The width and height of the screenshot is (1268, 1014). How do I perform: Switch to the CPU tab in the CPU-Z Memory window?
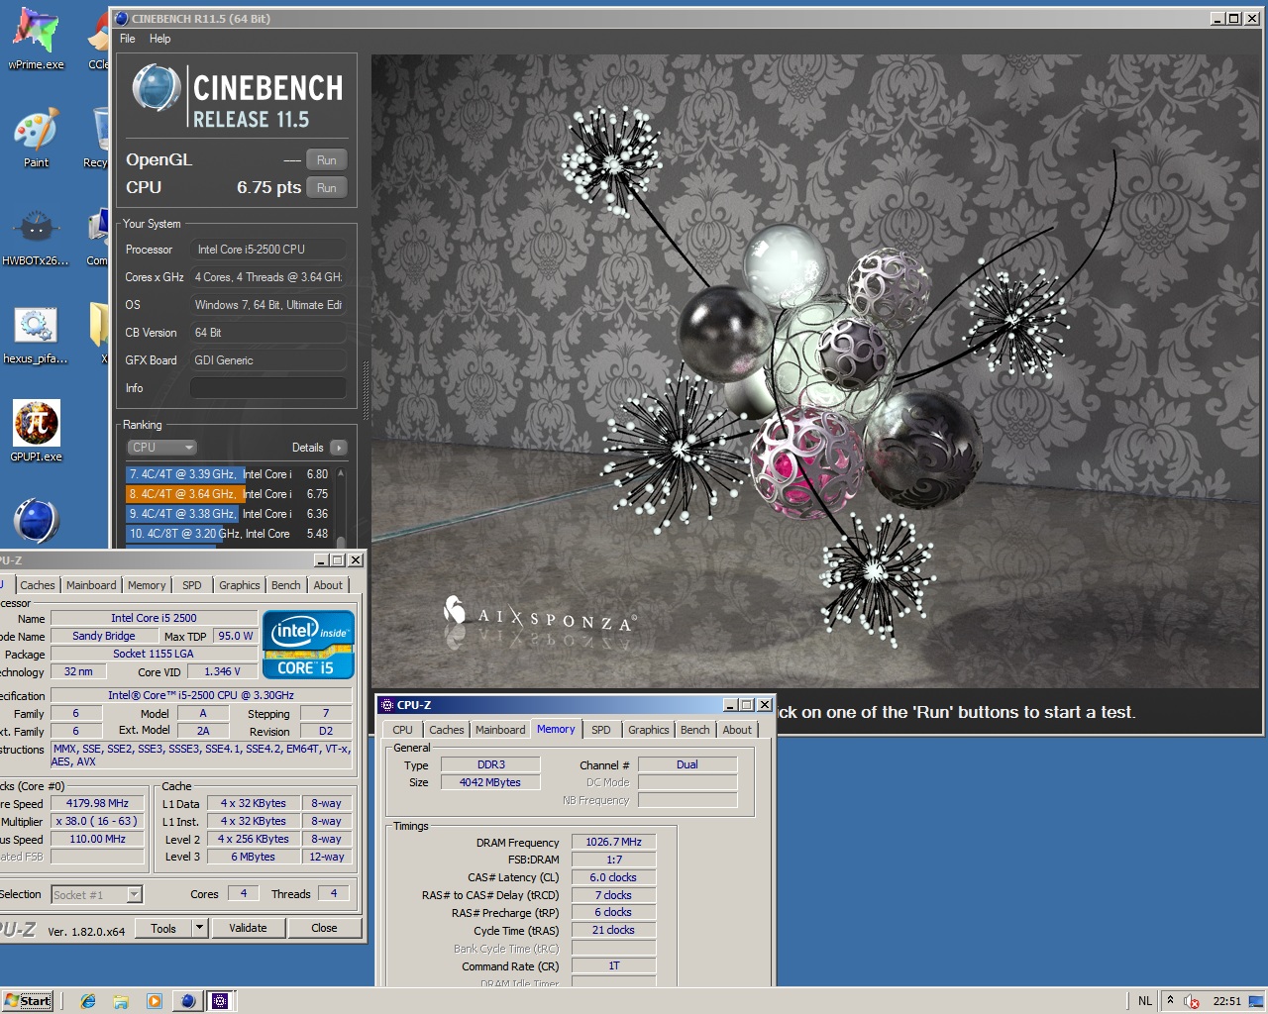(402, 730)
